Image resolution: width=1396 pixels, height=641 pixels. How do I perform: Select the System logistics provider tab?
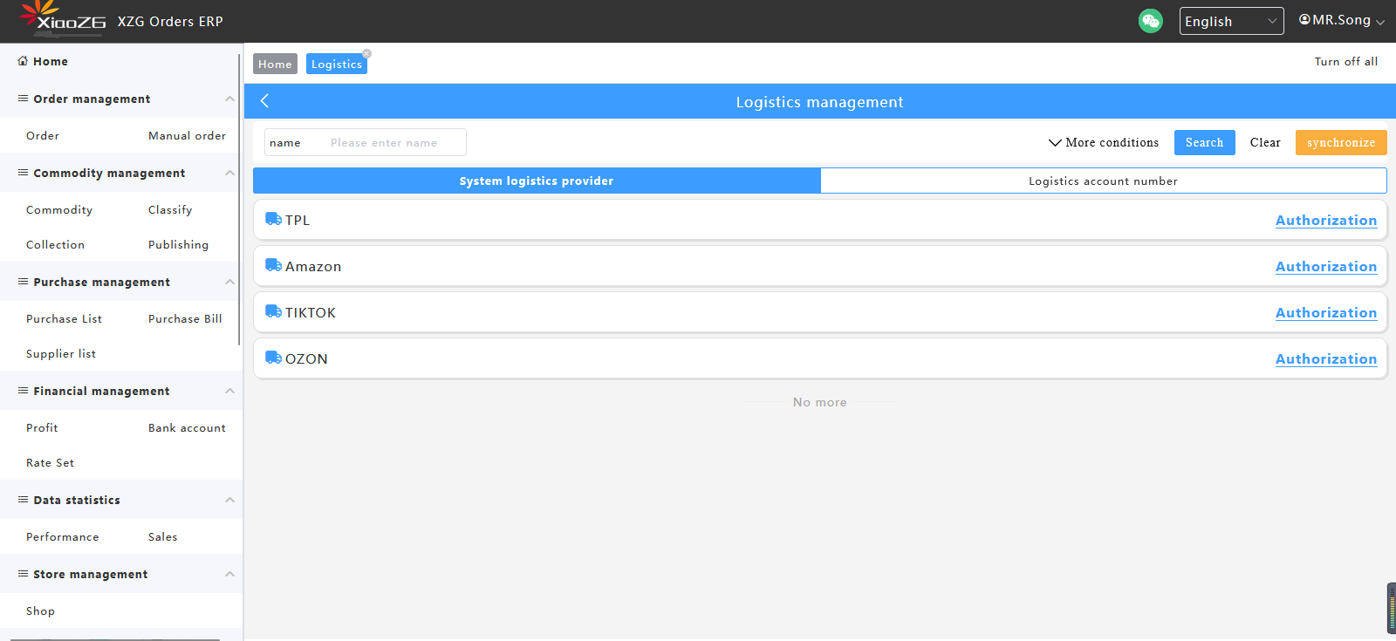(537, 181)
